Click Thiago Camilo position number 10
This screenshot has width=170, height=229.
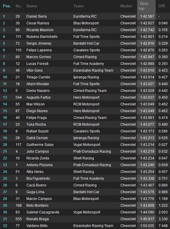(x=5, y=77)
